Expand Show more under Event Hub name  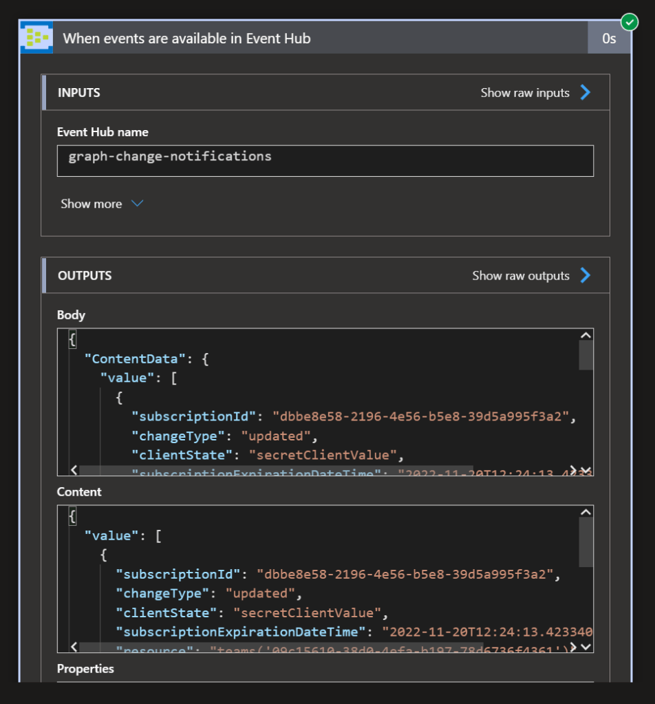tap(101, 204)
